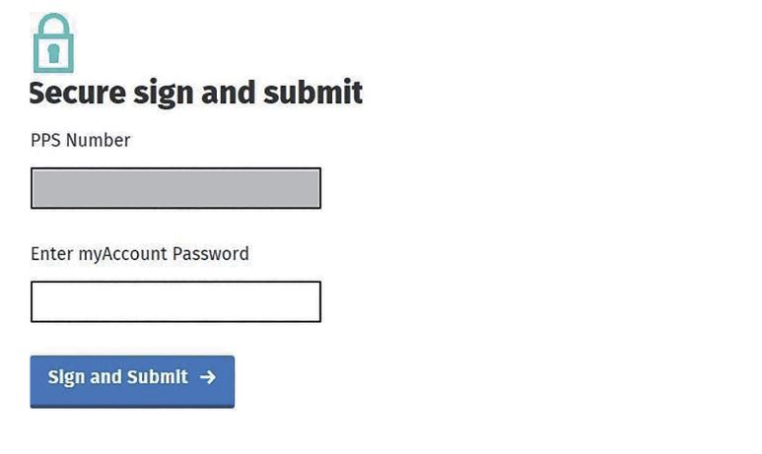Screen dimensions: 762x454
Task: Click the word Number in PPS label
Action: [x=98, y=141]
